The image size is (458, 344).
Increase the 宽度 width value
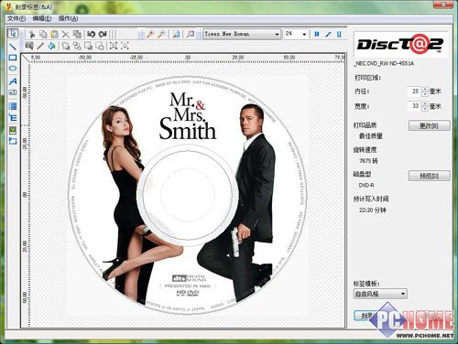point(425,104)
